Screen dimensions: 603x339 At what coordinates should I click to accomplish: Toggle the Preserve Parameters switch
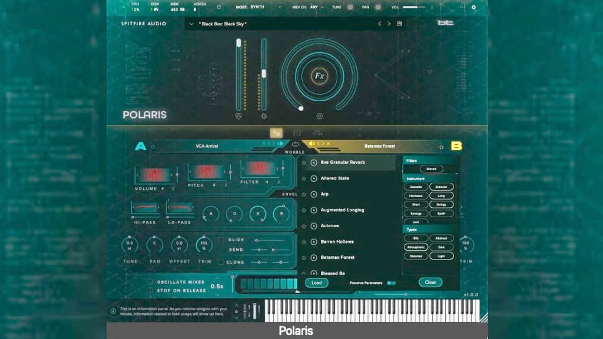coord(391,283)
